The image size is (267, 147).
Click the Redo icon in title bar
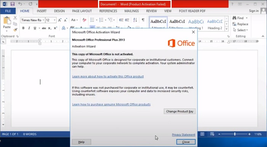[x=31, y=4]
